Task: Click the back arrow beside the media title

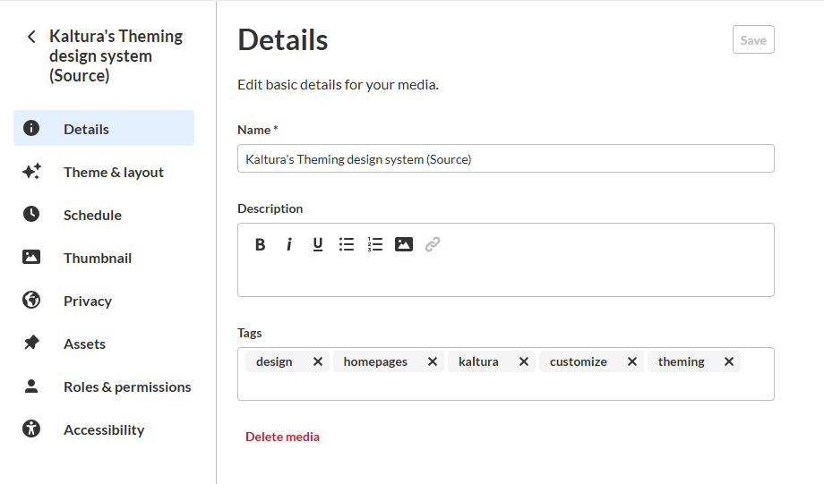Action: point(31,37)
